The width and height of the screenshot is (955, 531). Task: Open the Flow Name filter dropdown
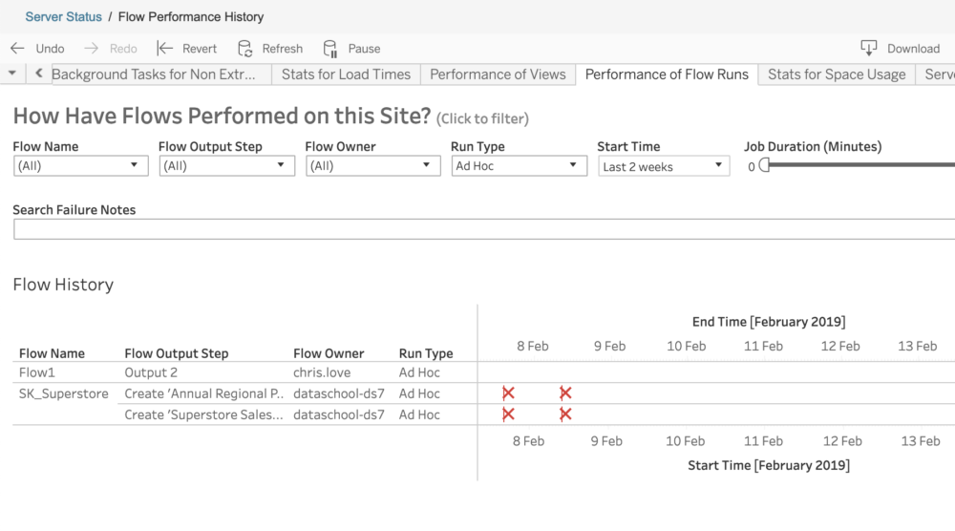click(x=80, y=165)
